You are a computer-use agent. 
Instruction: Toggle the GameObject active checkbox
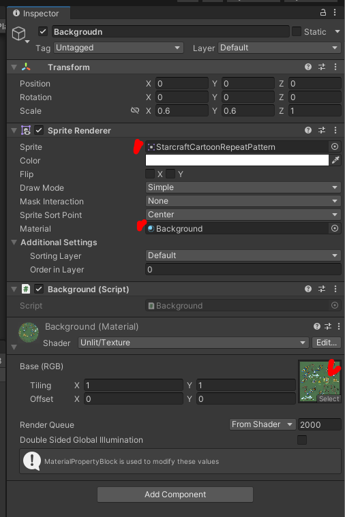[43, 31]
